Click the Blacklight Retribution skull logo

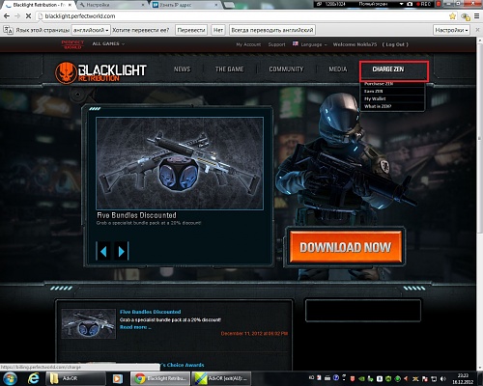pyautogui.click(x=66, y=72)
